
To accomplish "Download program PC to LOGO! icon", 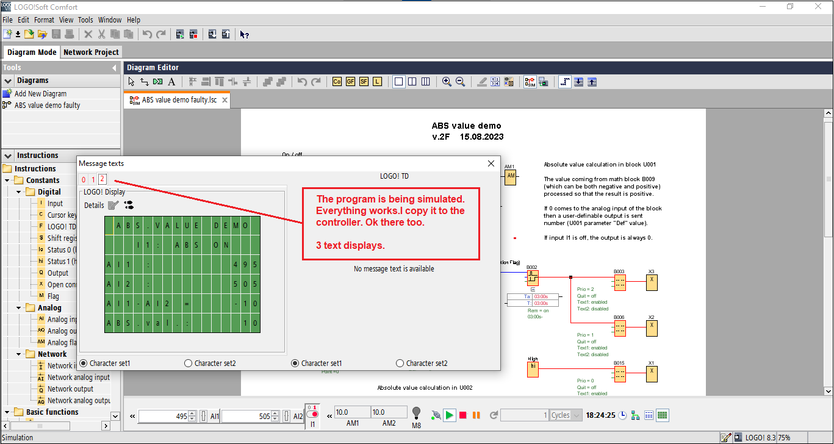I will point(212,34).
